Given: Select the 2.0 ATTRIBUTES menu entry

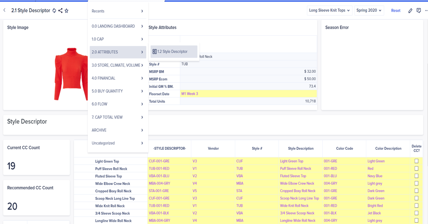Looking at the screenshot, I should (x=111, y=52).
